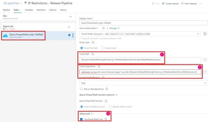
Task: Show Script Path info tooltip
Action: pos(93,54)
